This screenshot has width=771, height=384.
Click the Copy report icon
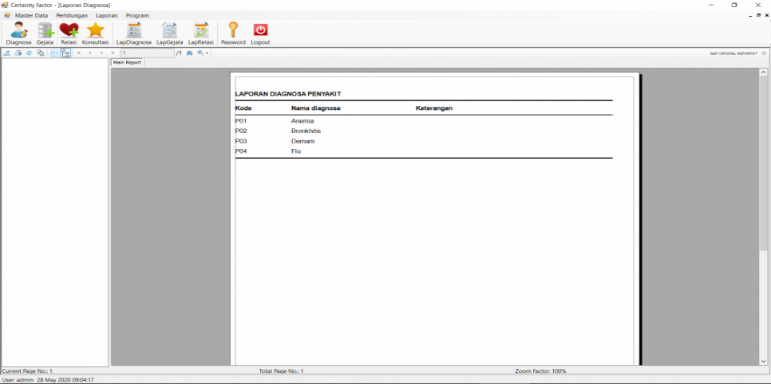pos(41,53)
